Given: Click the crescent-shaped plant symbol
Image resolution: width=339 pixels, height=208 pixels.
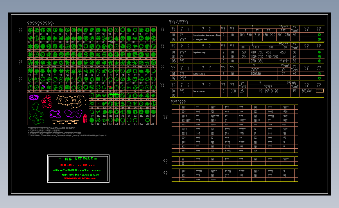Looking at the screenshot, I should pos(154,71).
